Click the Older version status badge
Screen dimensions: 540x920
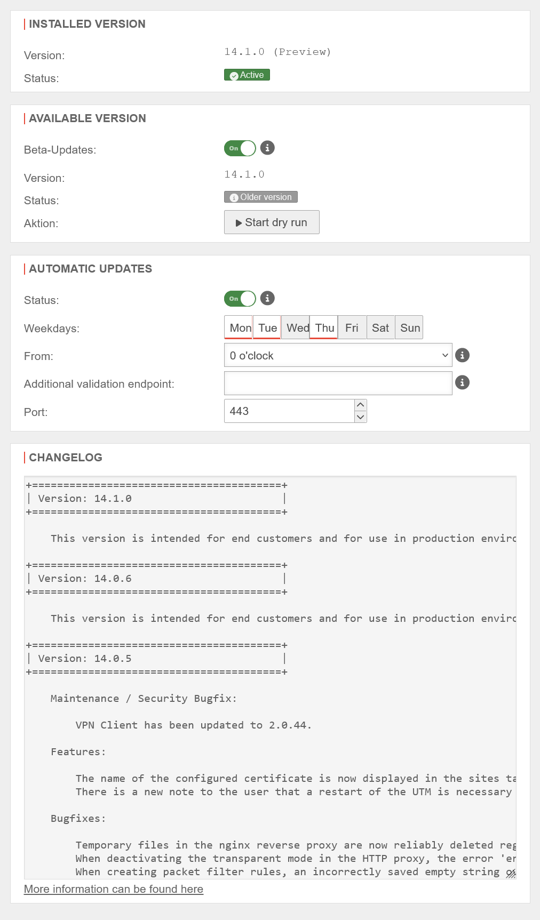pos(261,197)
